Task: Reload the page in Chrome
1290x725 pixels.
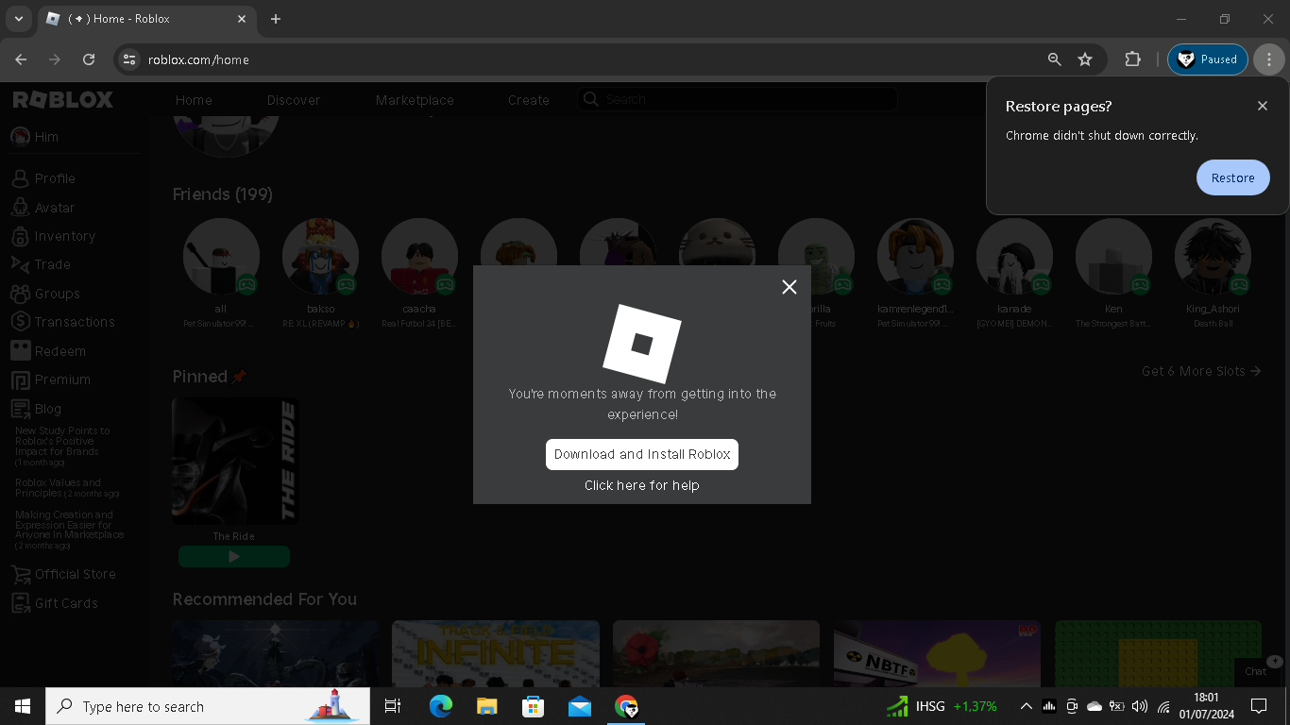Action: (x=89, y=59)
